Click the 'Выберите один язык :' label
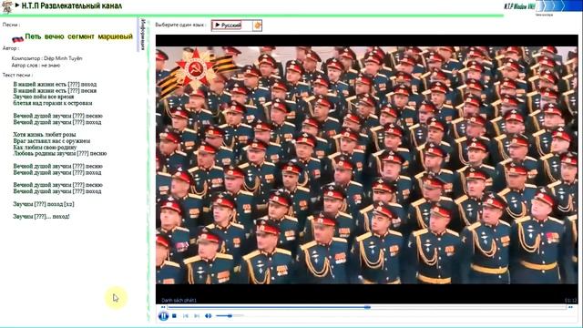The width and height of the screenshot is (583, 328). 180,25
